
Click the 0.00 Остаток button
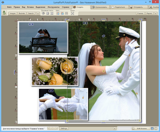click(x=141, y=129)
